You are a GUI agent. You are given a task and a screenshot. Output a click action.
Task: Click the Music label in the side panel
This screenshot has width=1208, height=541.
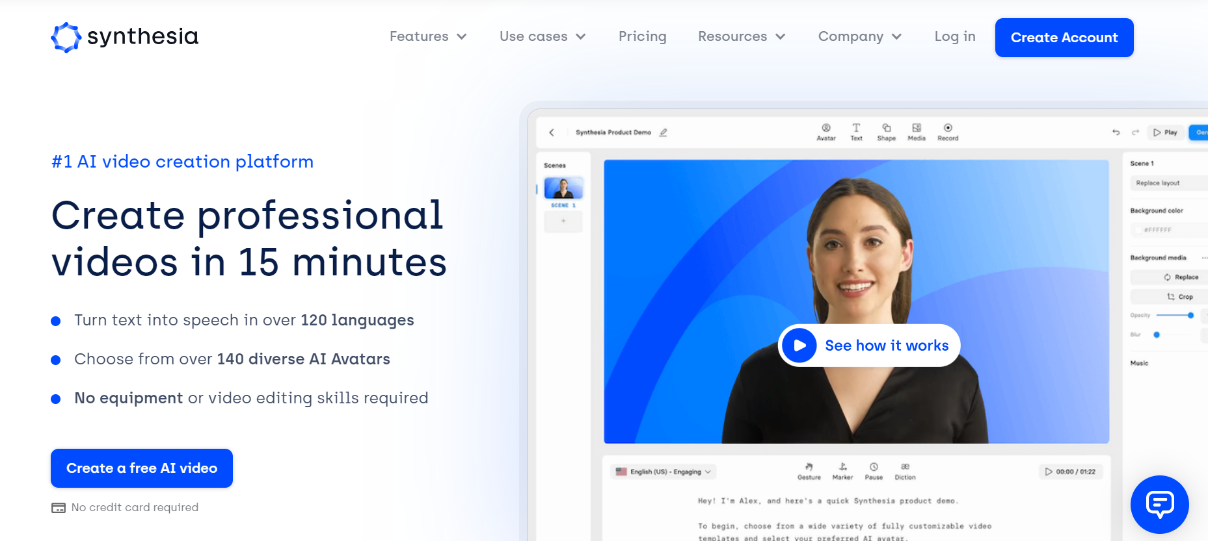(1139, 363)
